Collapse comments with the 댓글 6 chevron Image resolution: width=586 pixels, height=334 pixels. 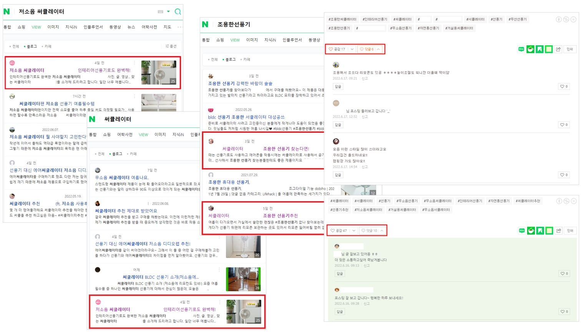378,49
